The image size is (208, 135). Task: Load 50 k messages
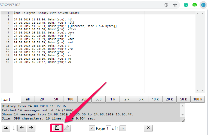183,99
